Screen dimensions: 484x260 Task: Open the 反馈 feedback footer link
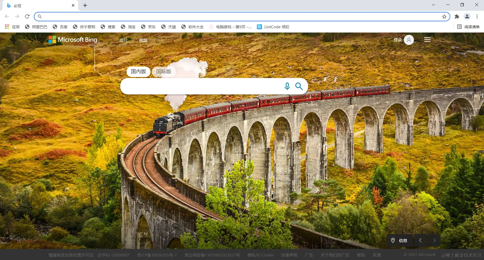(x=377, y=255)
